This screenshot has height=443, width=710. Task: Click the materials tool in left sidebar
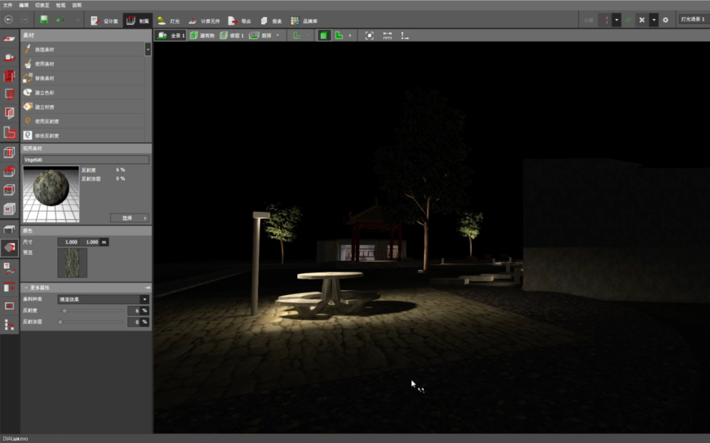pos(9,247)
